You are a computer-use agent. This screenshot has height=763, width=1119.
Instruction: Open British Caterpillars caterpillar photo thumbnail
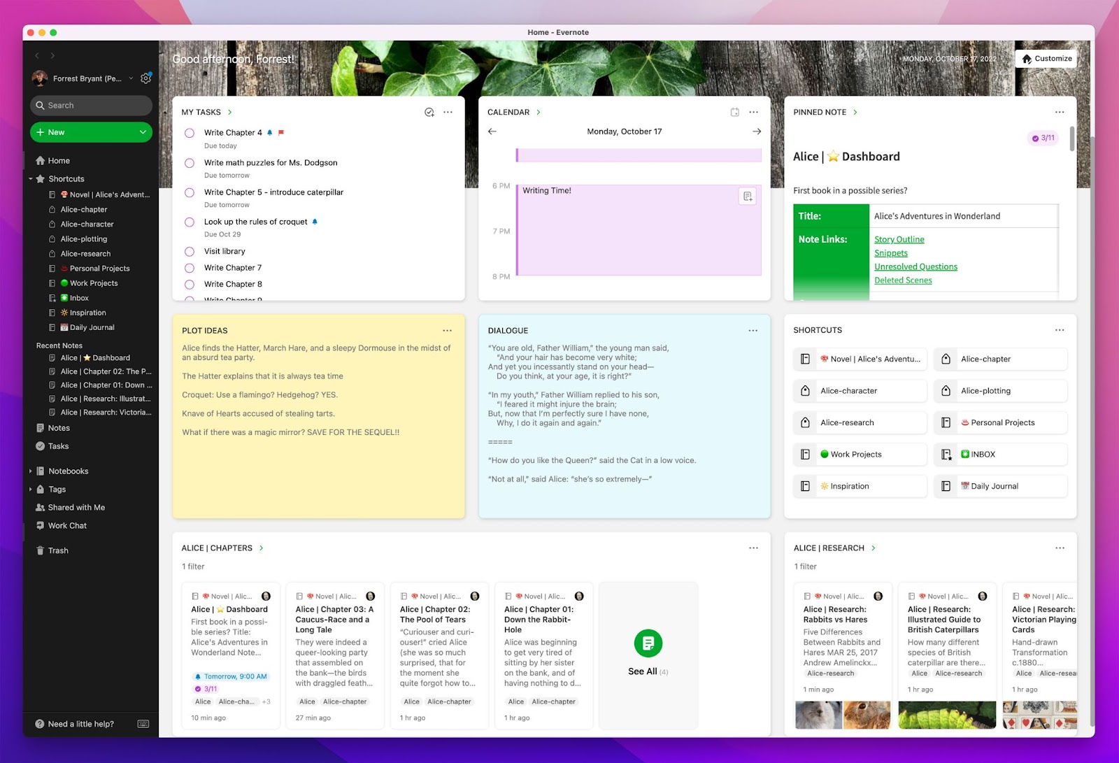point(947,715)
